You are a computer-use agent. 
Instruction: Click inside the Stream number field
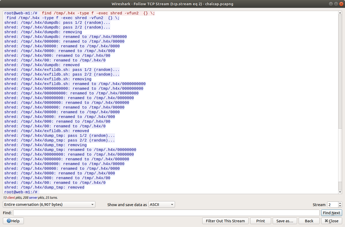coord(332,205)
